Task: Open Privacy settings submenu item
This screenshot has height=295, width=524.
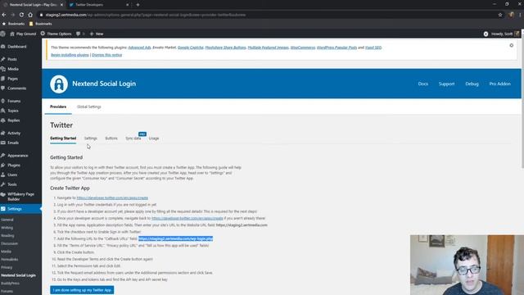Action: point(7,268)
